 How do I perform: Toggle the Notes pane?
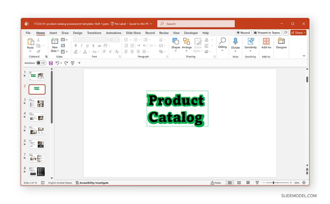pos(216,183)
